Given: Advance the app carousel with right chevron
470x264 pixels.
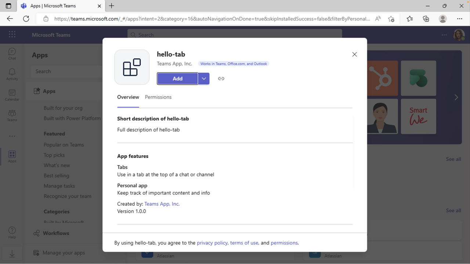Looking at the screenshot, I should [x=456, y=97].
